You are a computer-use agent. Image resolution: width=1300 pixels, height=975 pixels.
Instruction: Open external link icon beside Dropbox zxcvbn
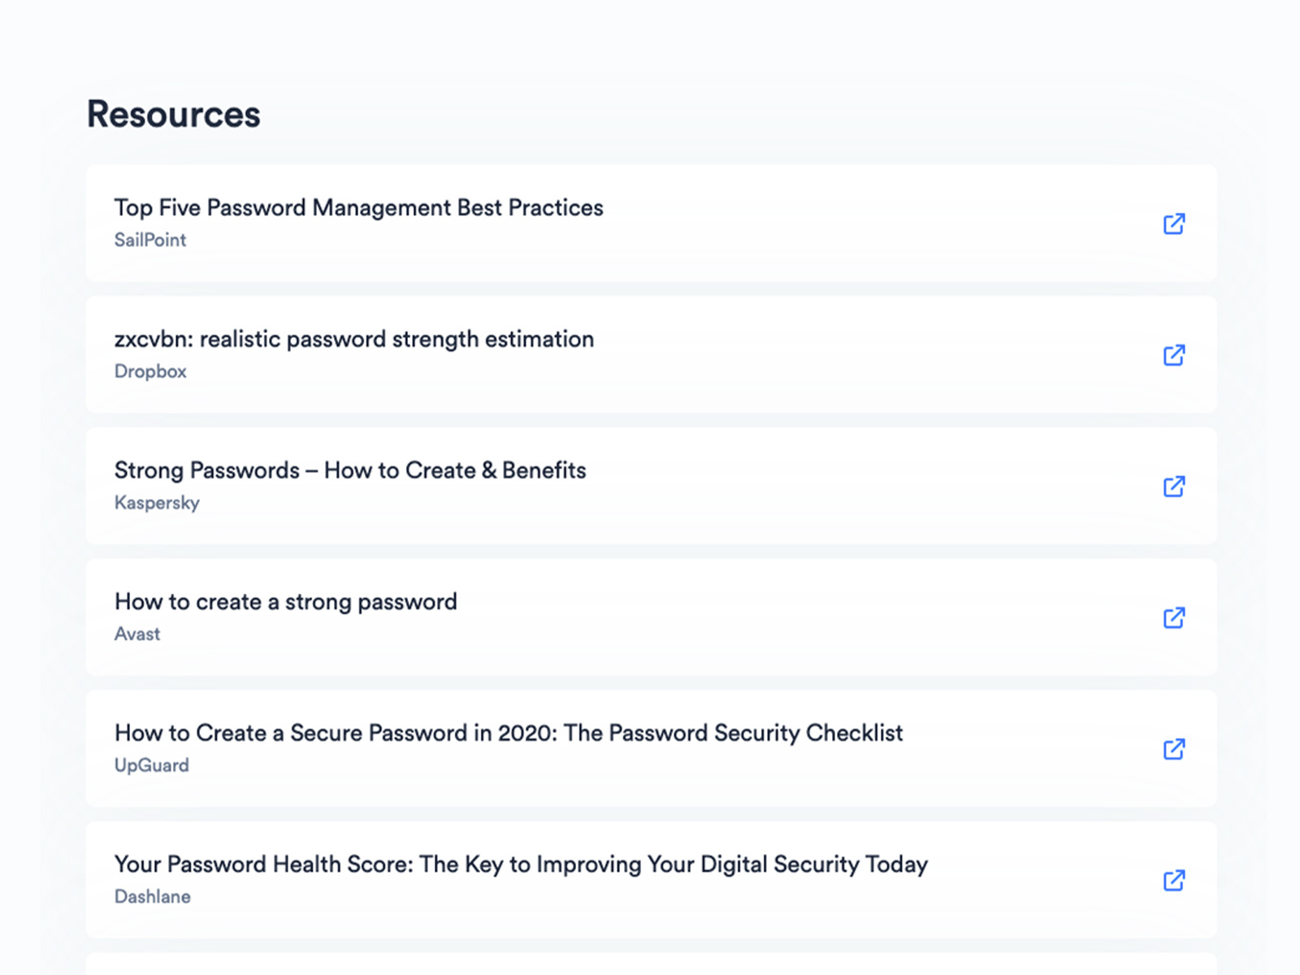point(1174,355)
